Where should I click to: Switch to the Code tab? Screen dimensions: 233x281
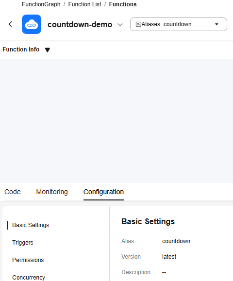tap(13, 192)
